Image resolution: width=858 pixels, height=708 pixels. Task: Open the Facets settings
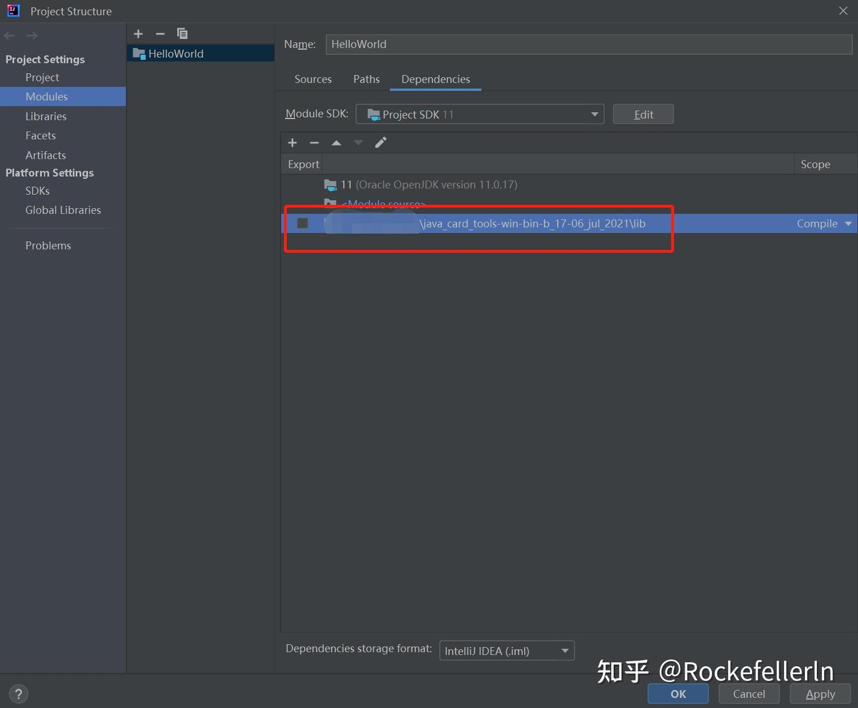coord(41,136)
